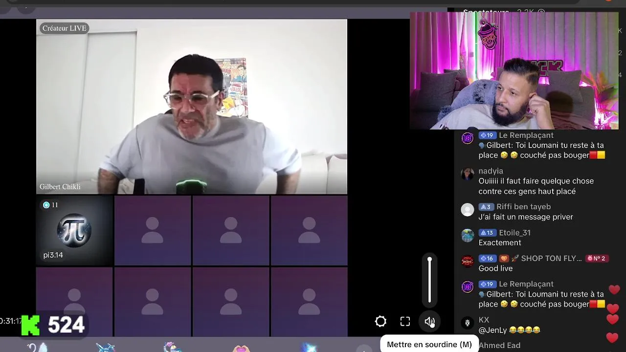
Task: Open nadyia's profile from her username
Action: (491, 171)
